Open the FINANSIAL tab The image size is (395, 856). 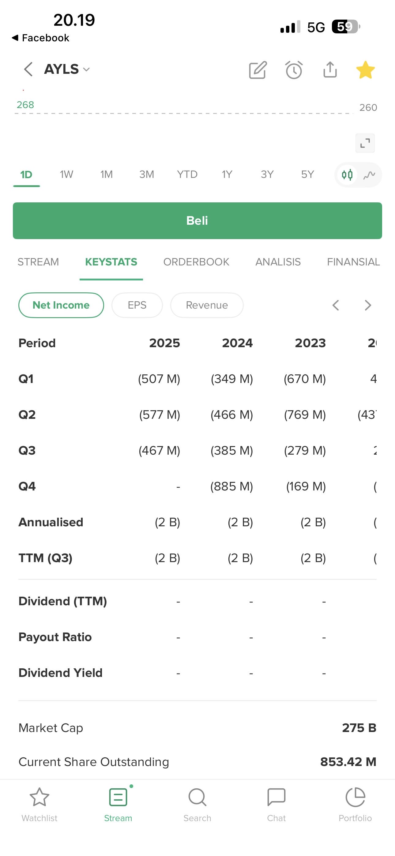pyautogui.click(x=353, y=262)
